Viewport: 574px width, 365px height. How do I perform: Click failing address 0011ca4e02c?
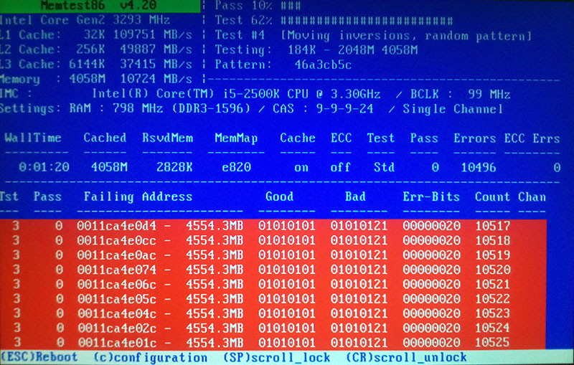click(116, 328)
